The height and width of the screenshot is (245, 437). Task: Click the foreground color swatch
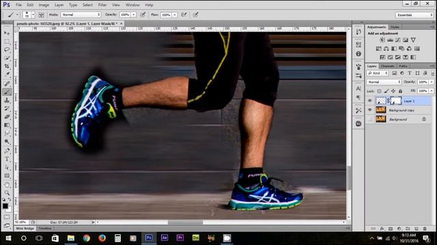pyautogui.click(x=5, y=206)
